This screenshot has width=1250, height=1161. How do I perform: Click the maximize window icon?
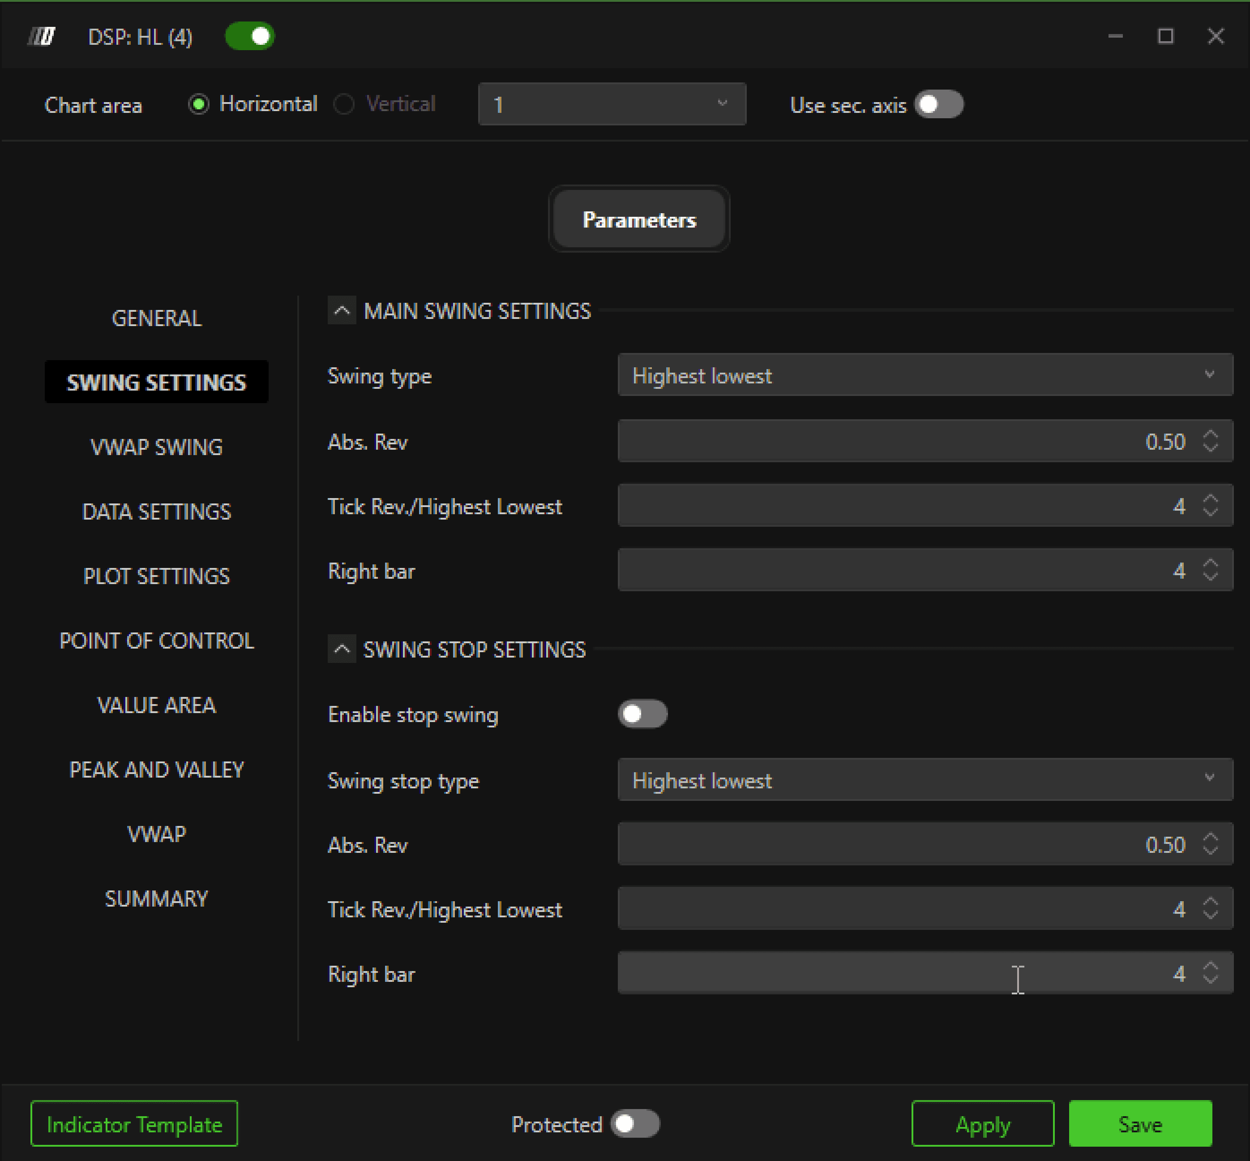tap(1165, 36)
